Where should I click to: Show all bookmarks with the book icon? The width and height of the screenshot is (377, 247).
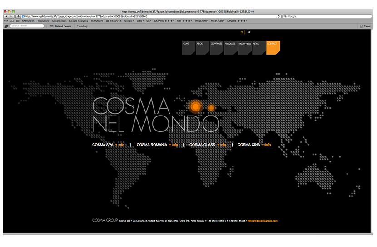click(x=12, y=21)
